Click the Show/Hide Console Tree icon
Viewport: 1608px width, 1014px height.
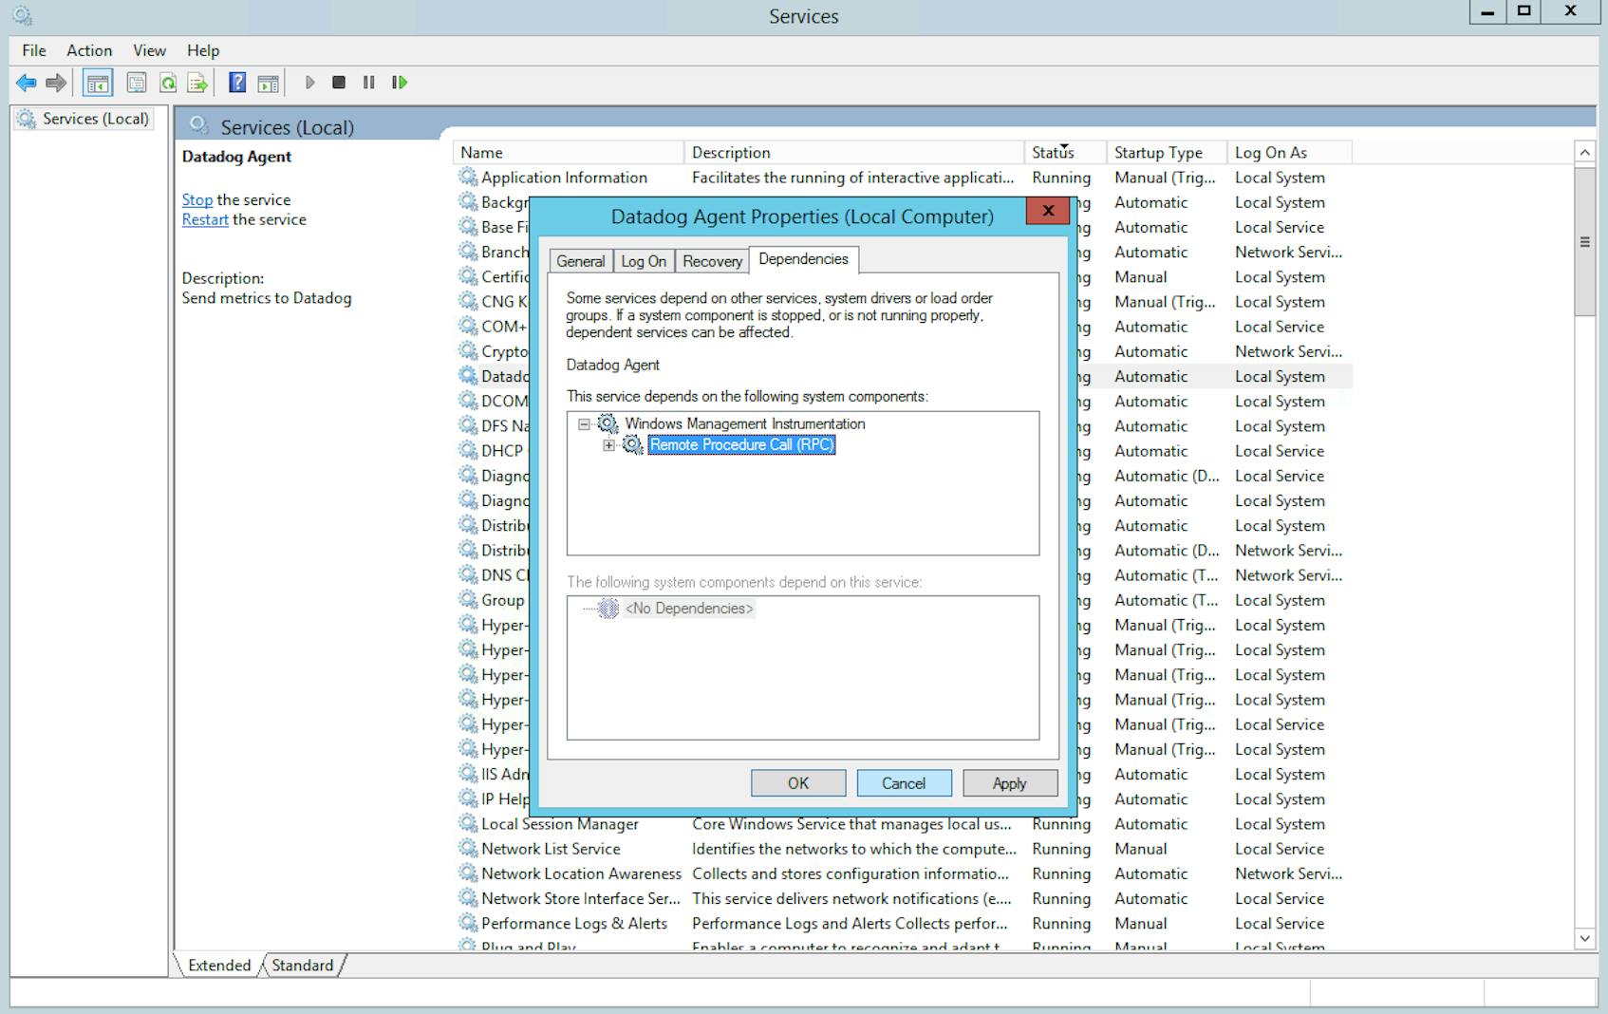96,83
